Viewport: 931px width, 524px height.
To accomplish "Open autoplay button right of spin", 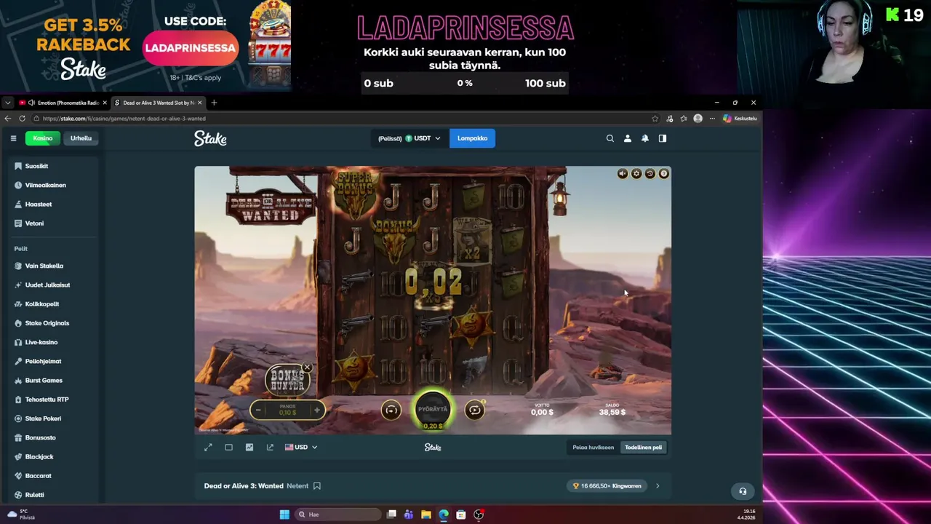I will point(474,410).
